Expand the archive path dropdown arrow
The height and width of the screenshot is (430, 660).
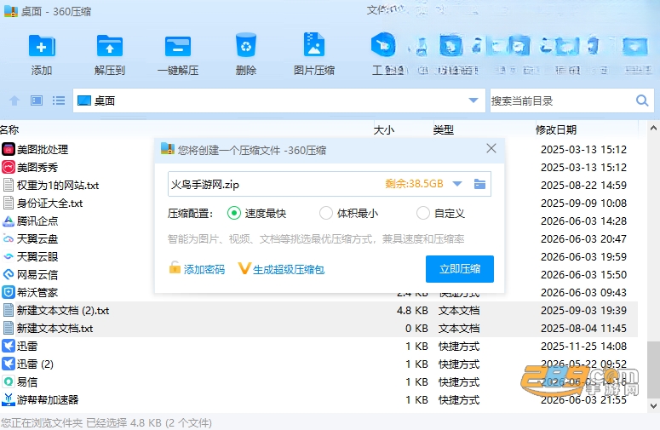[x=457, y=184]
